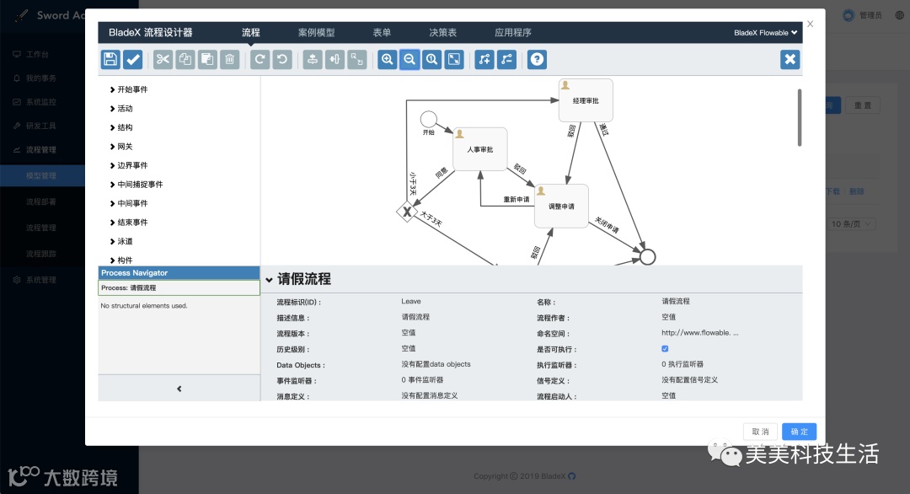Click the canvas vertical scrollbar

click(x=799, y=117)
